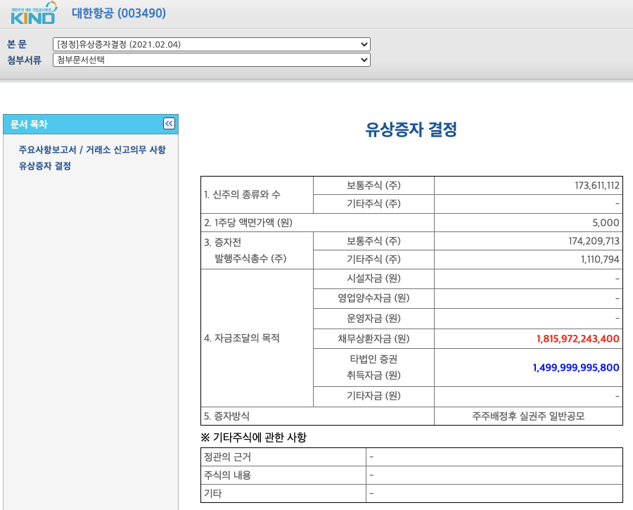
Task: Click ※ 기타주식에 관한 사항 heading
Action: point(253,438)
